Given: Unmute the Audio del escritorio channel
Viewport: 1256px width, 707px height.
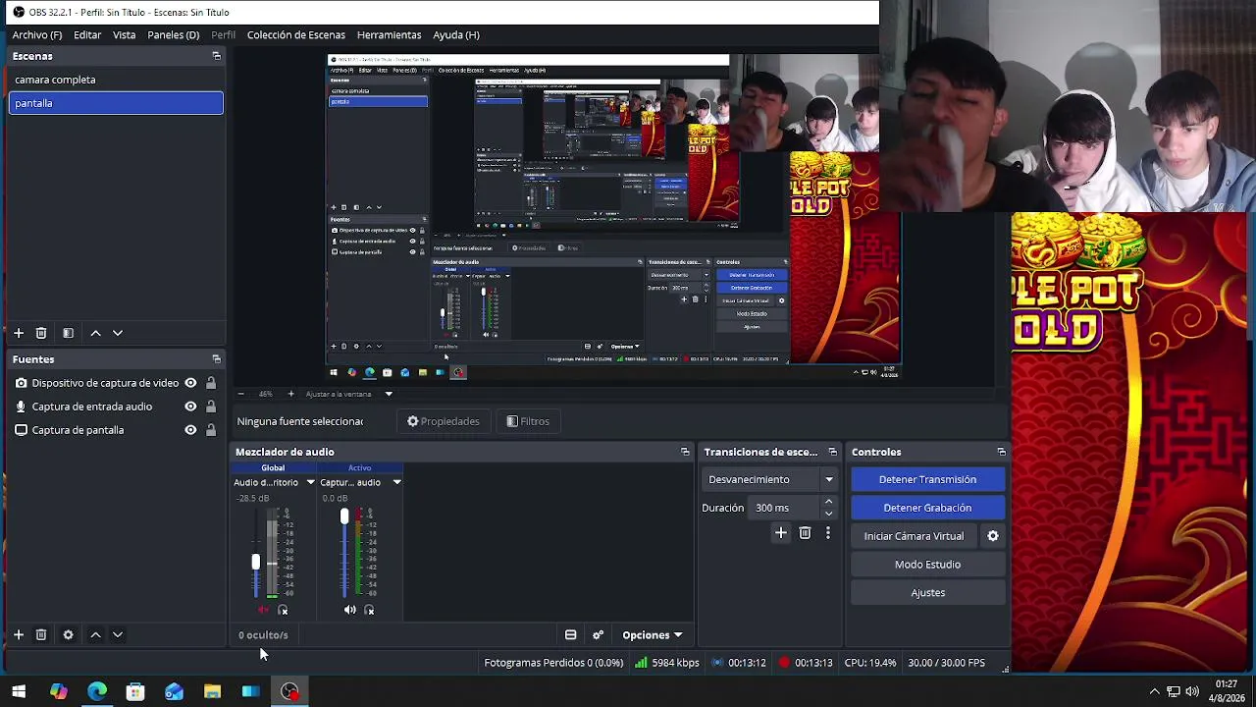Looking at the screenshot, I should [x=263, y=610].
